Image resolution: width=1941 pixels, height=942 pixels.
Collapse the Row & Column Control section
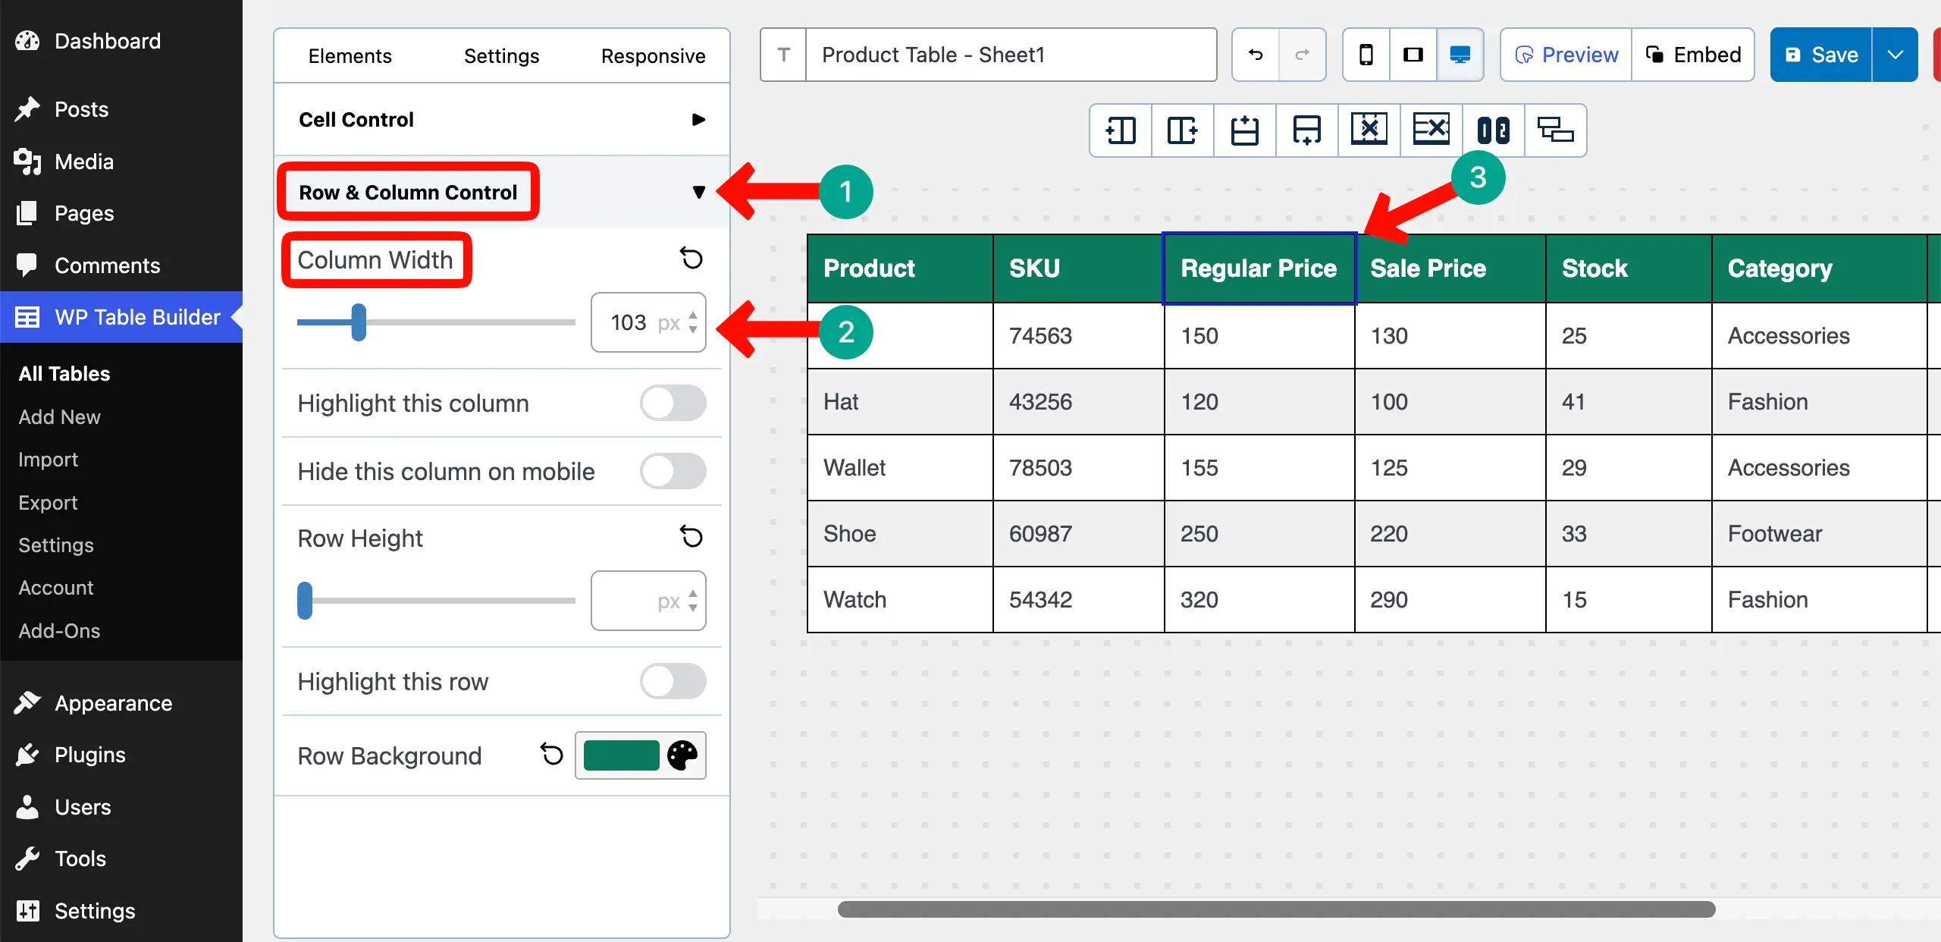pos(699,192)
